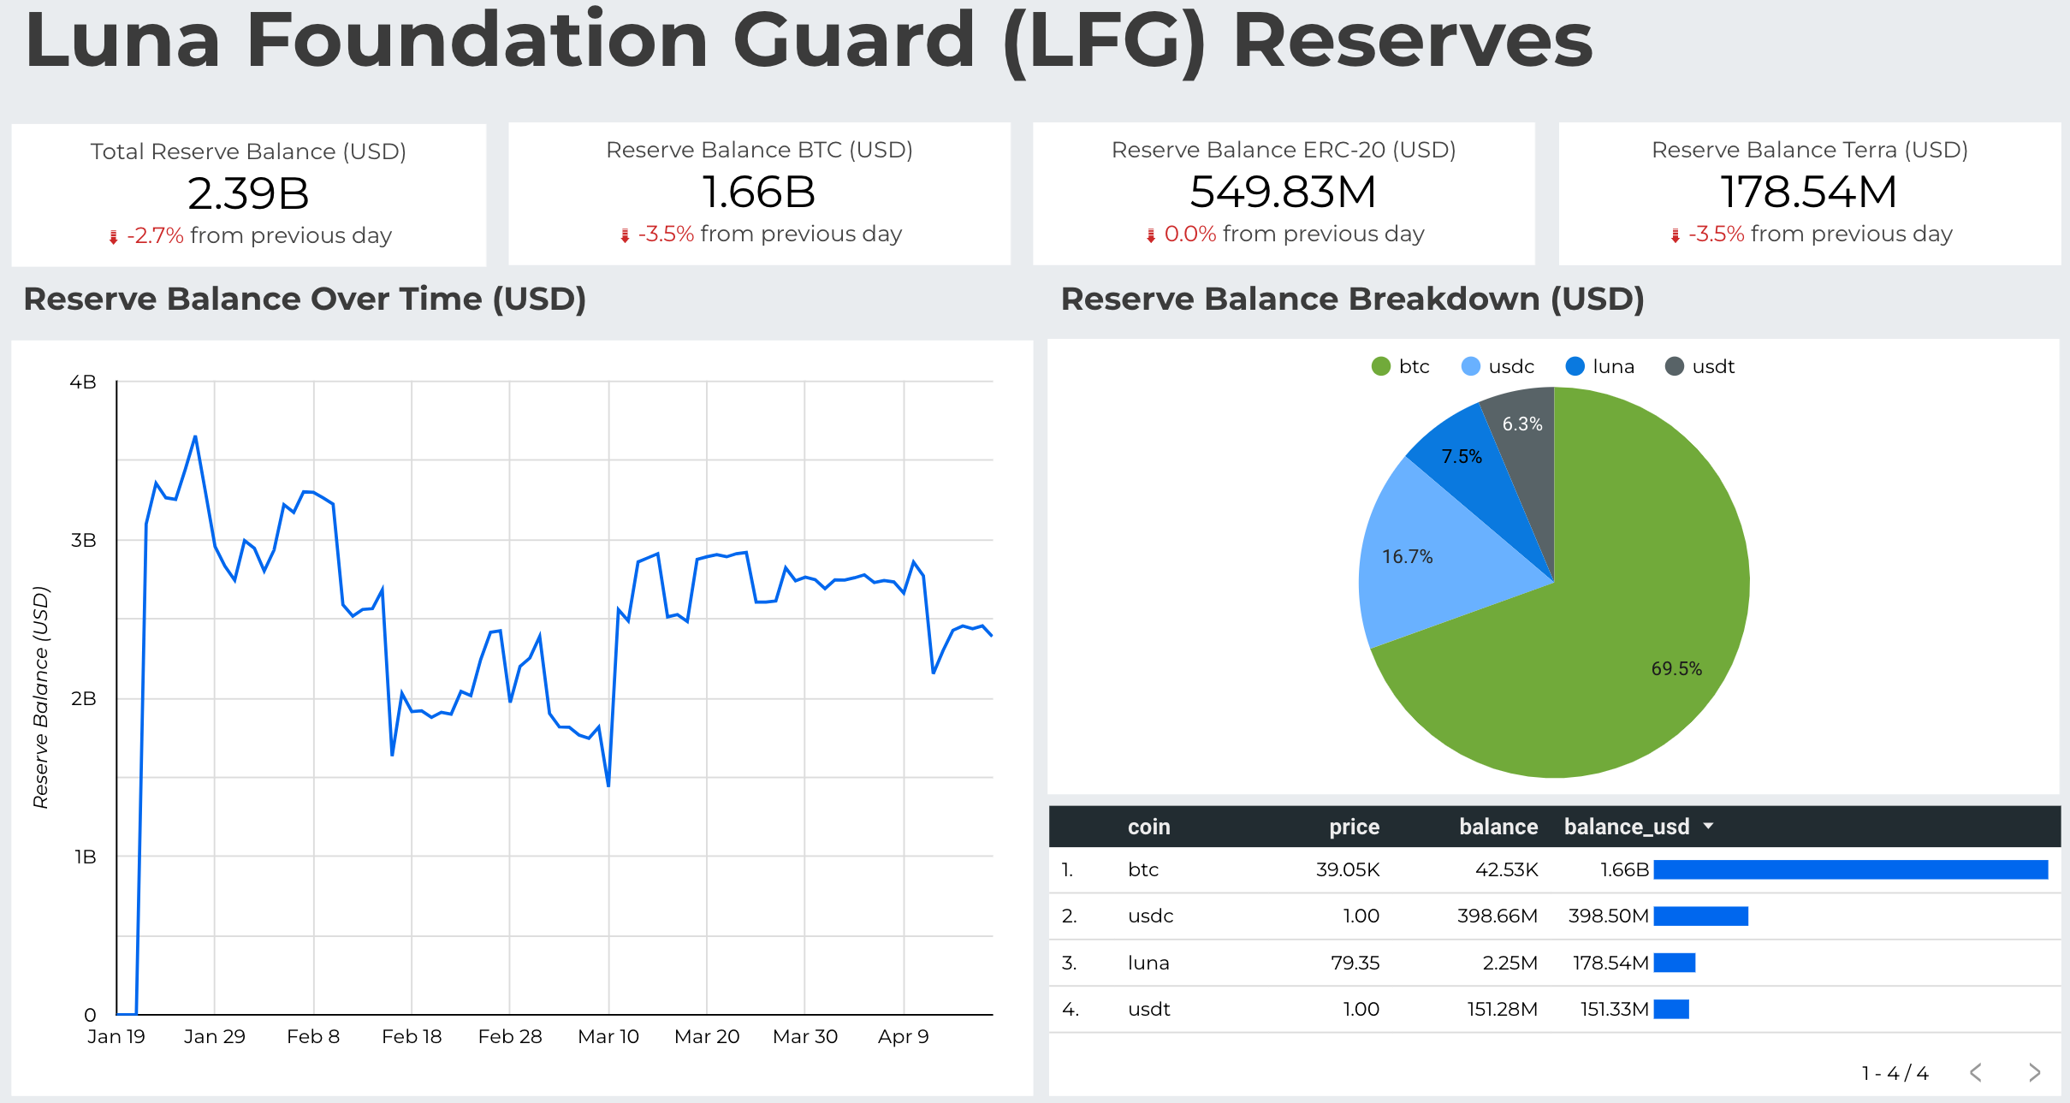Click the 2.25M balance cell

(1510, 963)
